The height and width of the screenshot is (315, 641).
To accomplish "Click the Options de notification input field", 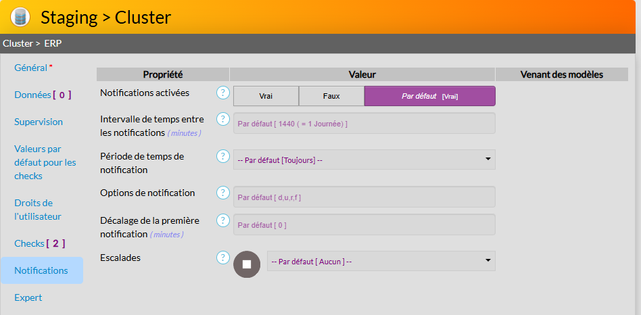I will (x=364, y=197).
